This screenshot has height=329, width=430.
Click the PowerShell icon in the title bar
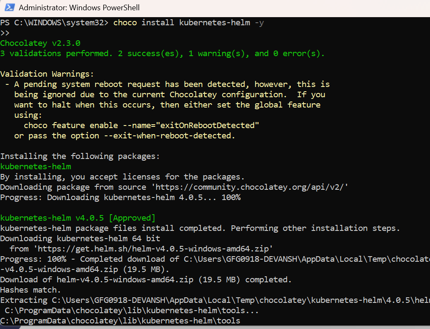[9, 8]
